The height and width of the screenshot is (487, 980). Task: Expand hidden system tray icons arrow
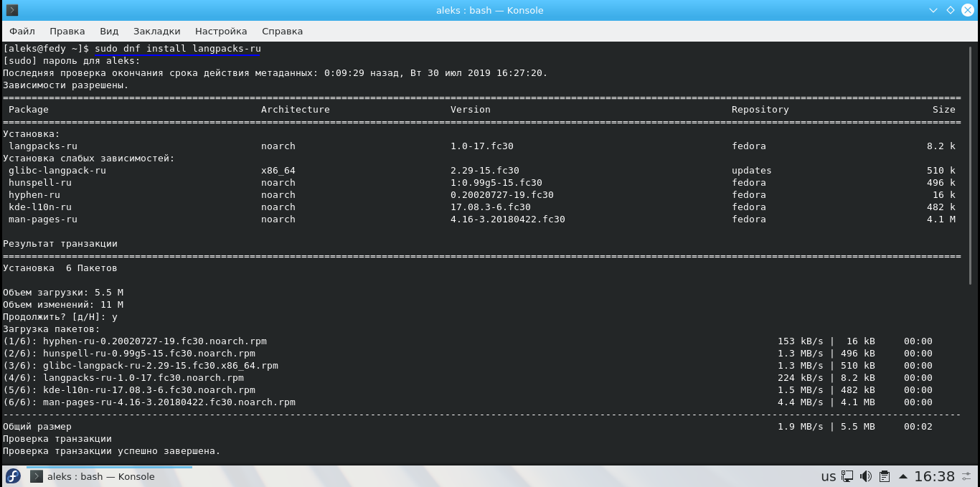coord(902,476)
